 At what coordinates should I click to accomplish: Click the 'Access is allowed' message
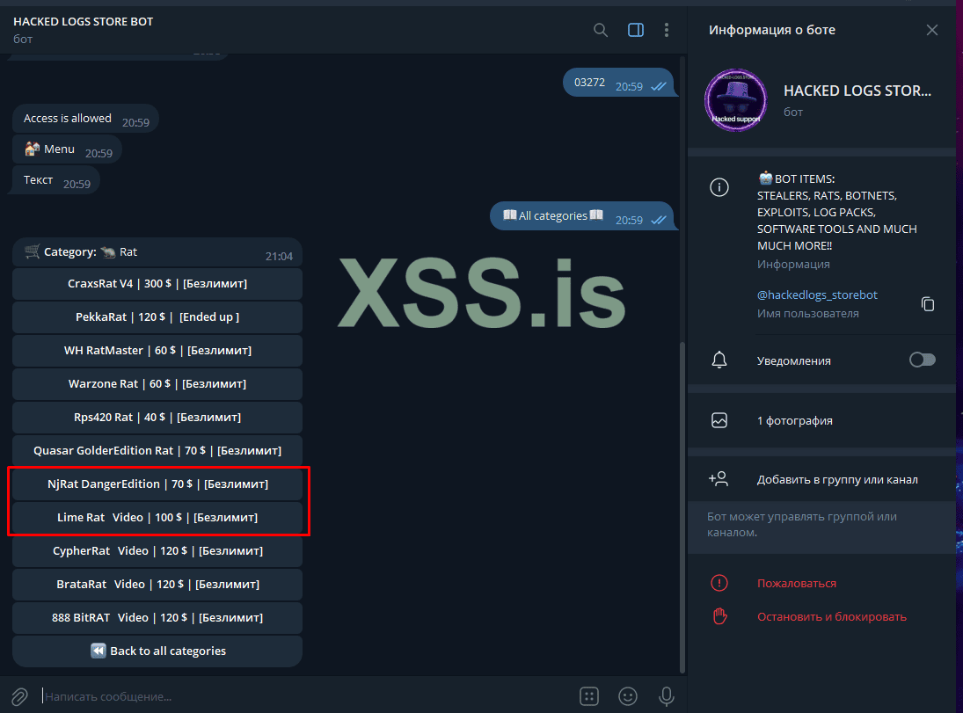pyautogui.click(x=85, y=119)
